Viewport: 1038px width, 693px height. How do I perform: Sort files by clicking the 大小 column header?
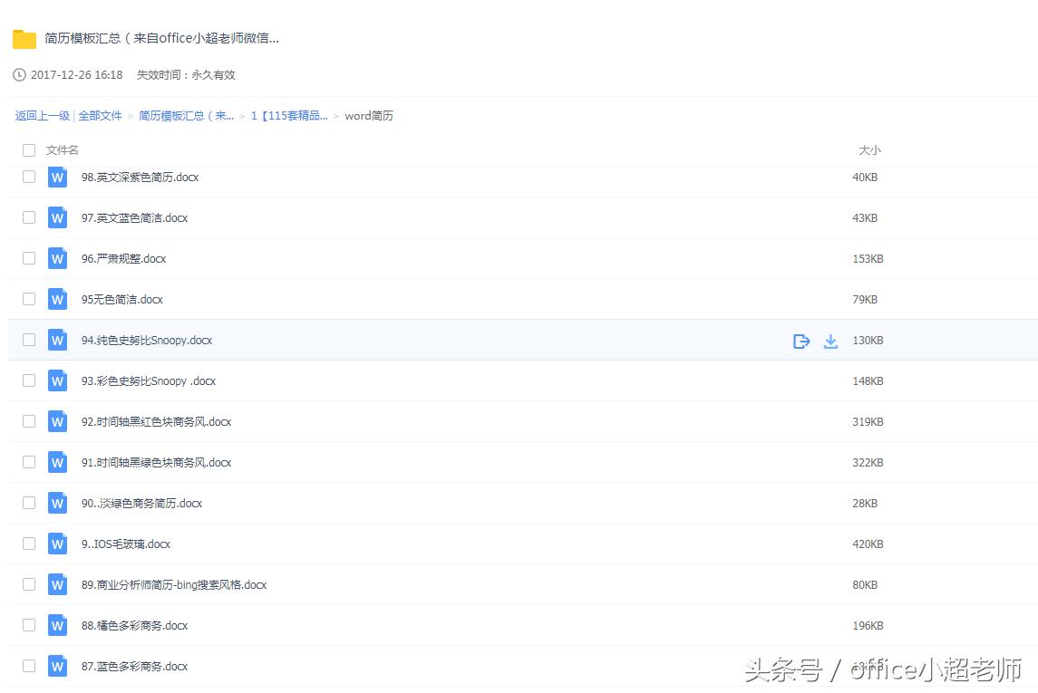[x=869, y=149]
